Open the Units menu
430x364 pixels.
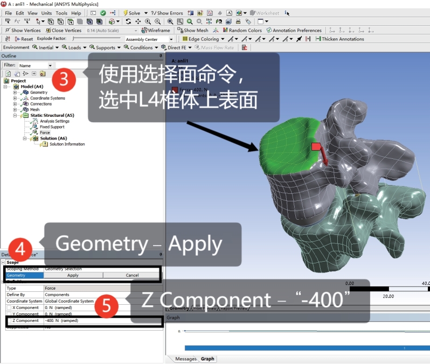pos(46,13)
